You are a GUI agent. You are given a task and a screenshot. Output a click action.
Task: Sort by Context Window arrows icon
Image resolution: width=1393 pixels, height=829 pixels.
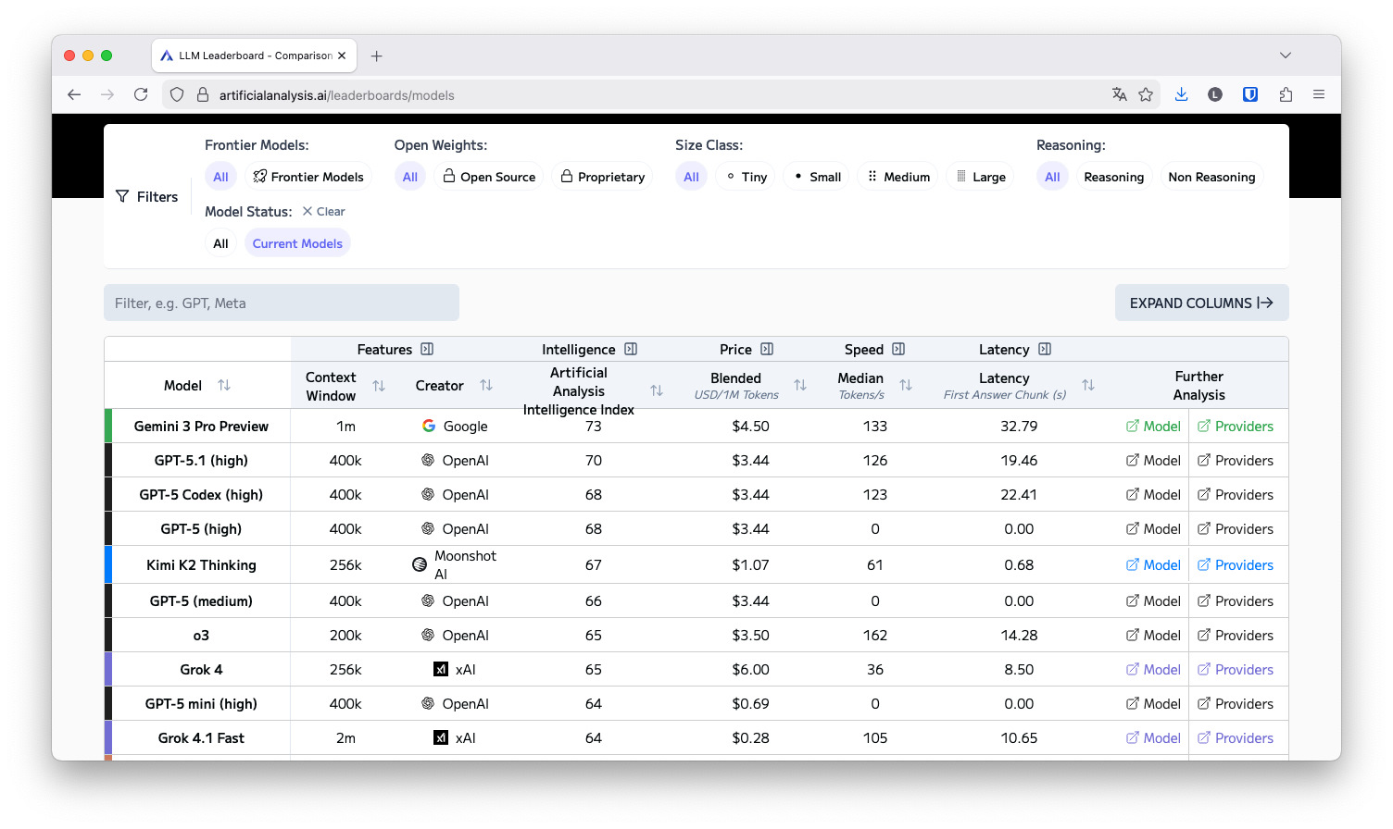point(379,386)
